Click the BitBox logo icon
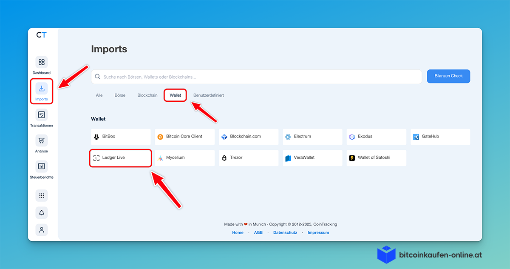The image size is (510, 269). (96, 137)
